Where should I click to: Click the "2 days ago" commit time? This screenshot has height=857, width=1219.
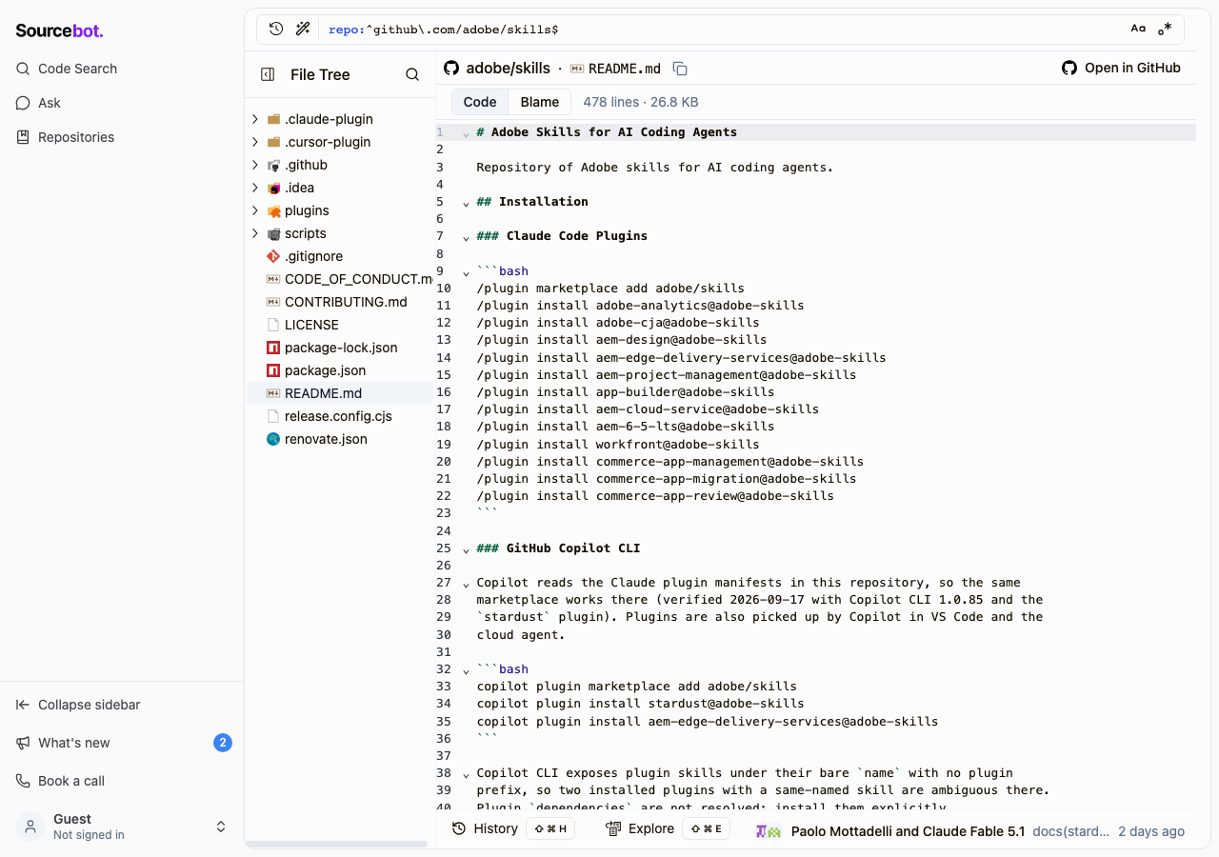point(1151,831)
